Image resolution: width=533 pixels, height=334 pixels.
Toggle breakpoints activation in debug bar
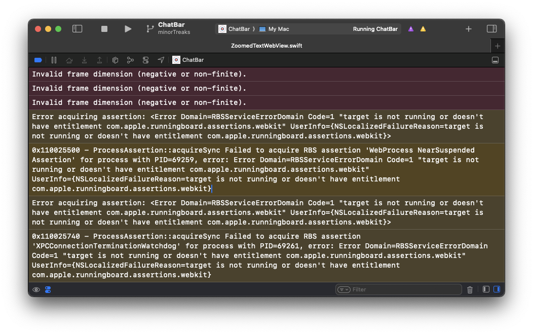point(38,60)
